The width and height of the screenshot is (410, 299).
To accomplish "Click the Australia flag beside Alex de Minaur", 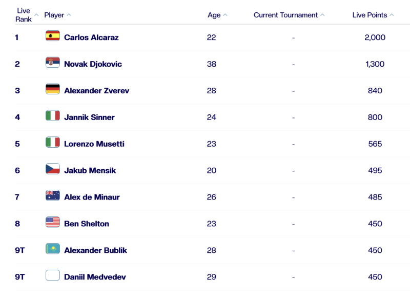I will click(x=53, y=196).
